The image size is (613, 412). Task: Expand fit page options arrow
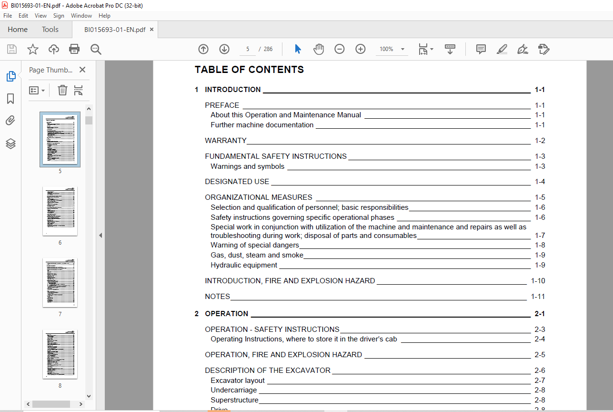[x=432, y=49]
